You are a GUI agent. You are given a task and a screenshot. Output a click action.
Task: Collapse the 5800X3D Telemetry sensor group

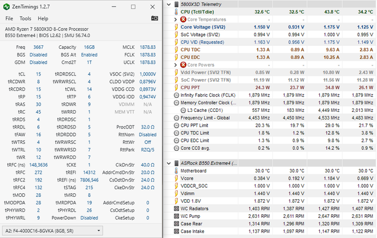[169, 4]
